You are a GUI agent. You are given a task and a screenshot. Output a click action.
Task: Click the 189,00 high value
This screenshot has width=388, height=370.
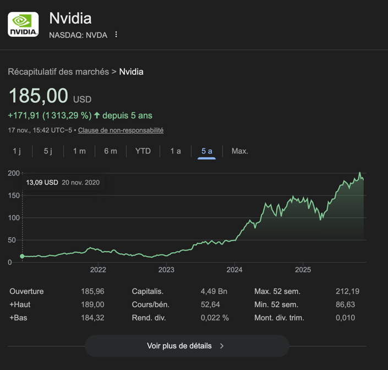tap(92, 304)
